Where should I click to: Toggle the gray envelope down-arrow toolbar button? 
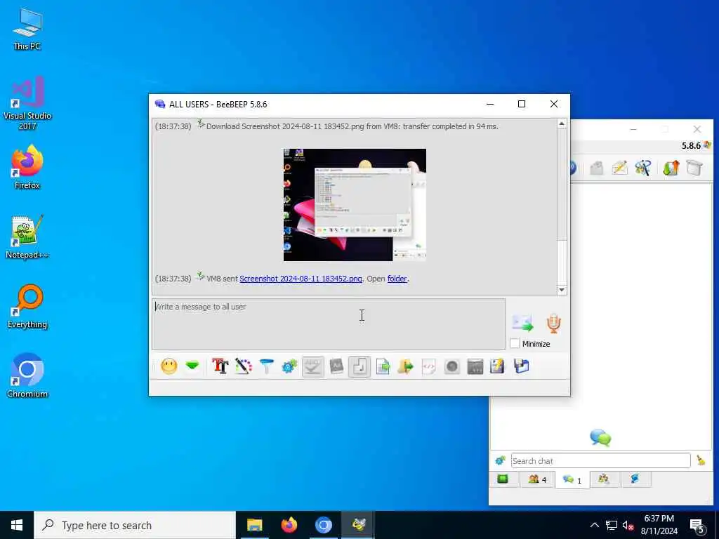[312, 366]
